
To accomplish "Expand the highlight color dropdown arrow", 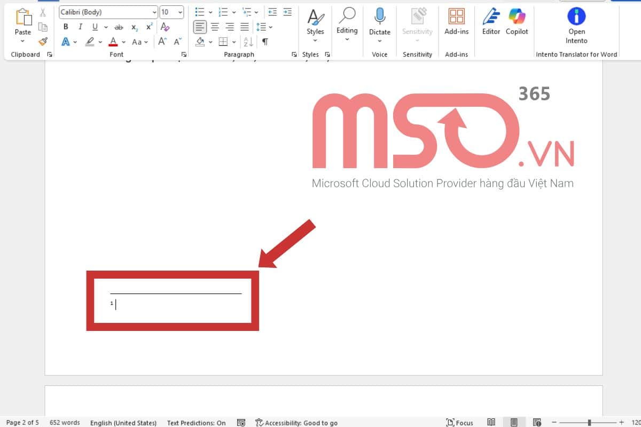I will coord(100,42).
